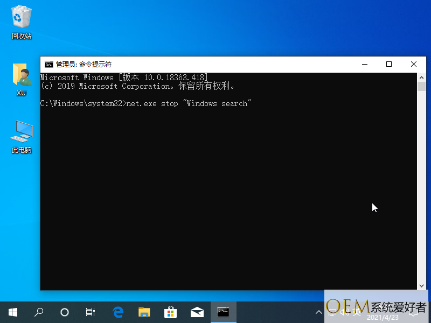Open File Explorer from the taskbar
The width and height of the screenshot is (431, 323).
click(x=144, y=312)
